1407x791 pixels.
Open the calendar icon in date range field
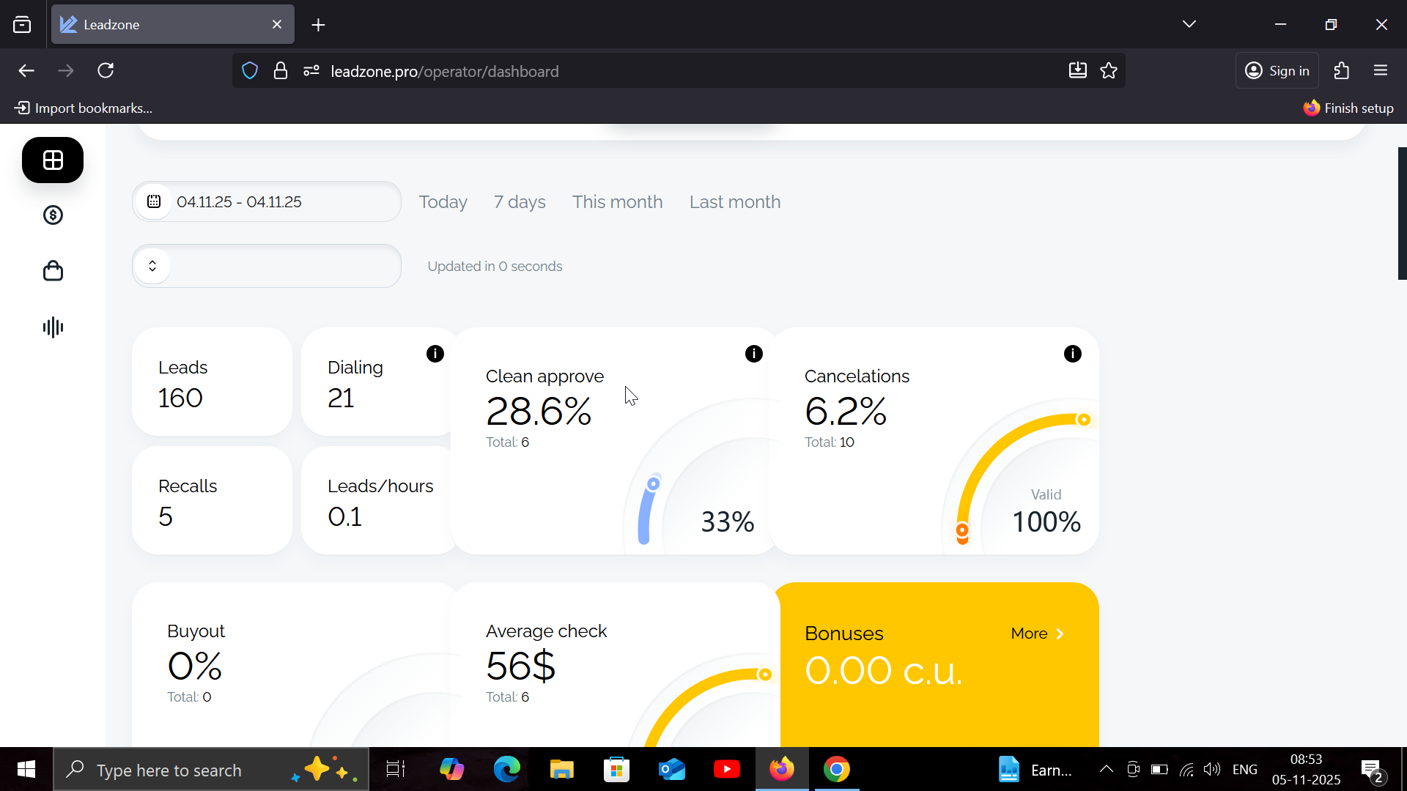coord(154,201)
